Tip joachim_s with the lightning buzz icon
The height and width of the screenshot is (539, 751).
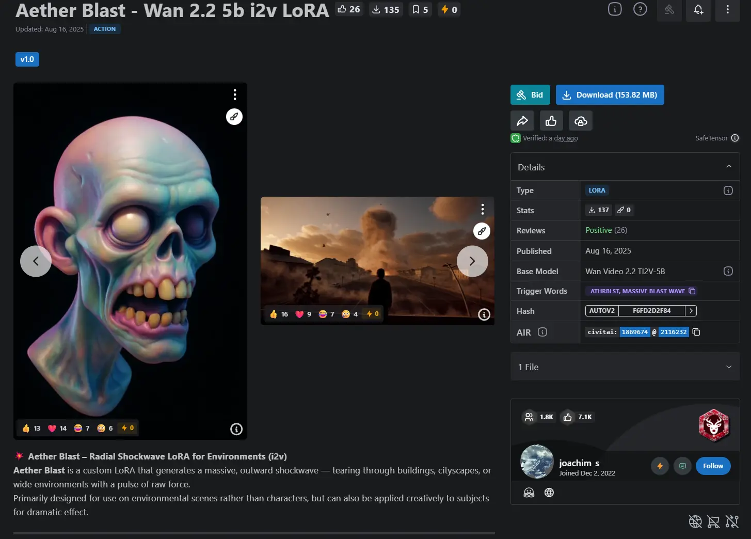660,466
